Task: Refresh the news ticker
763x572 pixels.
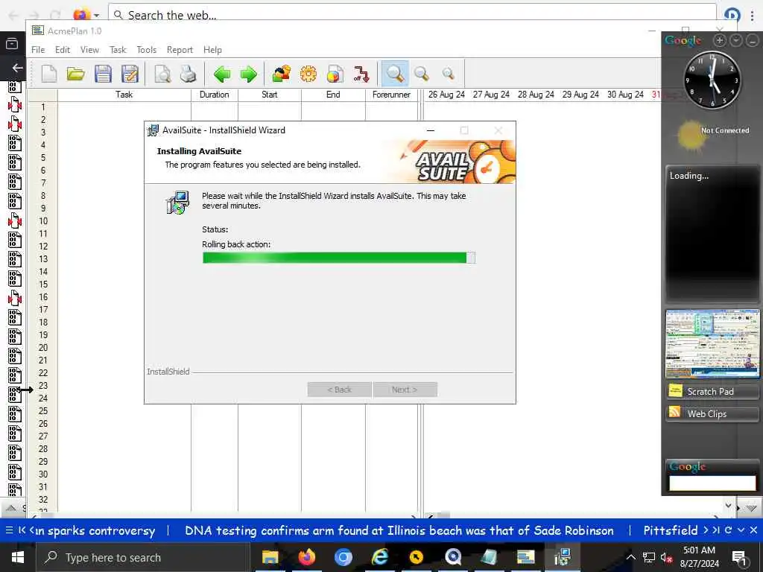Action: (728, 530)
